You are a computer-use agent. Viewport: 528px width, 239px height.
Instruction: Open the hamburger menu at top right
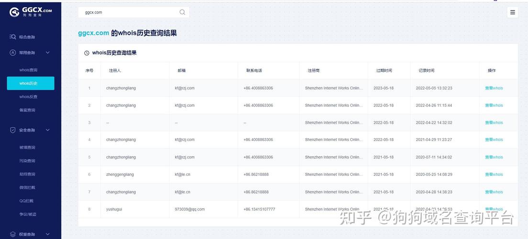click(513, 12)
